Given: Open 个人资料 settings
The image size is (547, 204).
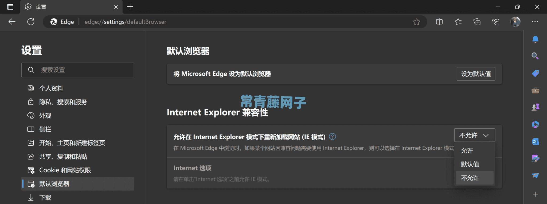Looking at the screenshot, I should 78,88.
